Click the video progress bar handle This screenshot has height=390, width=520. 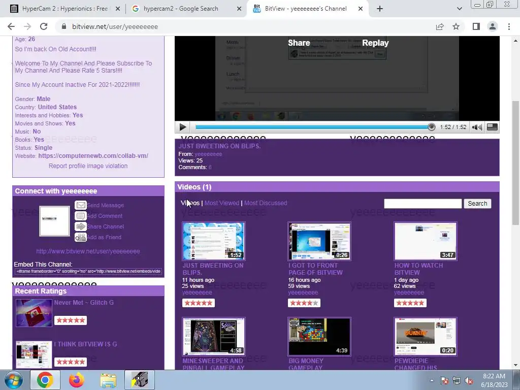click(431, 126)
